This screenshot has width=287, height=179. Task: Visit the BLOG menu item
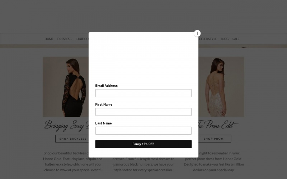225,39
